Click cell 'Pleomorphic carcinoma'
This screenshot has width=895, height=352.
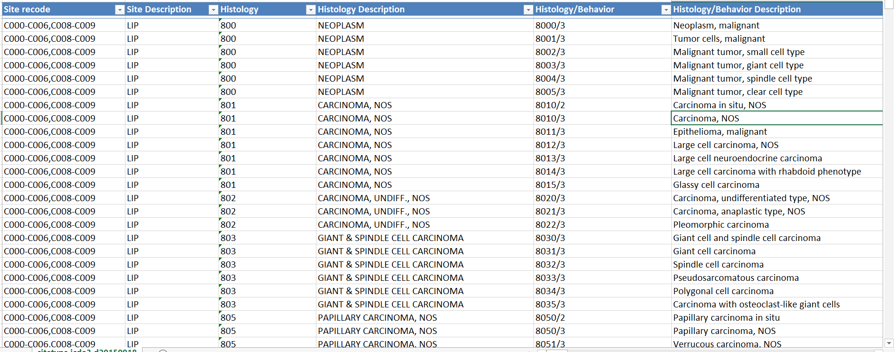(x=777, y=224)
